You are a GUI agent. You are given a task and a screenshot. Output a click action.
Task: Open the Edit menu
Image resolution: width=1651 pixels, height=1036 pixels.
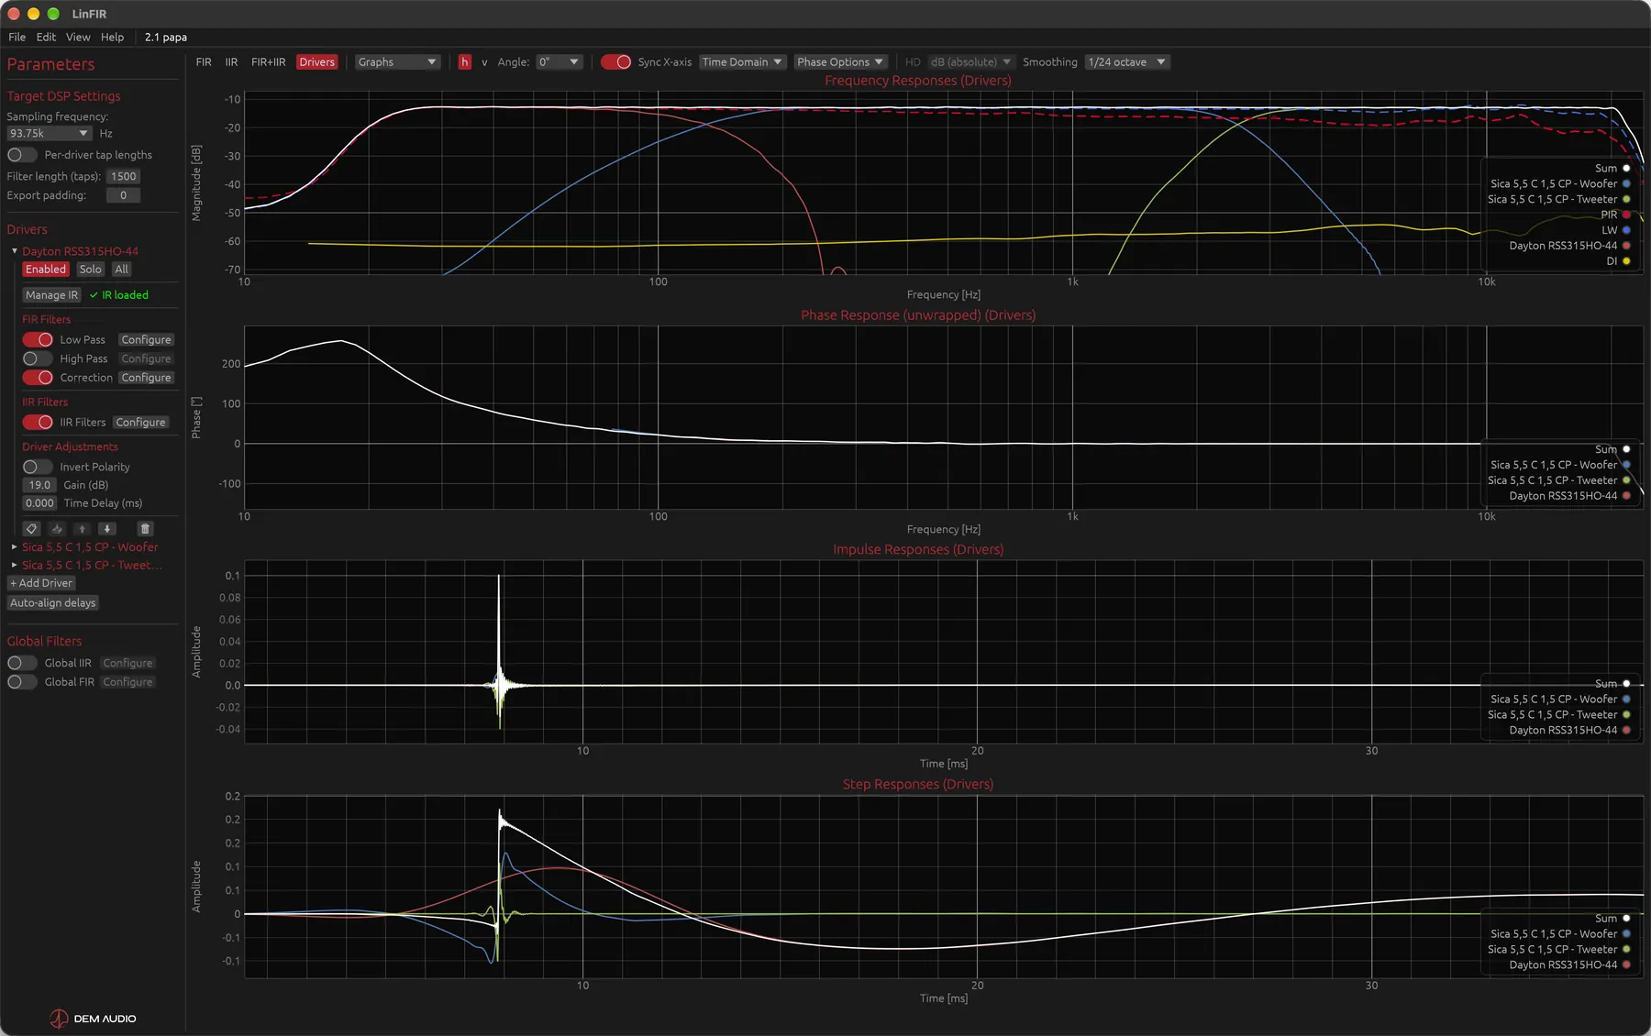pyautogui.click(x=46, y=38)
